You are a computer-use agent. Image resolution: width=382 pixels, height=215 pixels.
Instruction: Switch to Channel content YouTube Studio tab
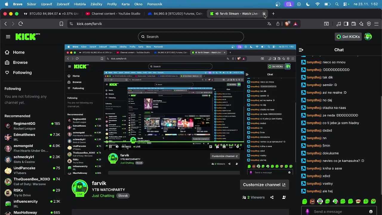click(x=113, y=14)
